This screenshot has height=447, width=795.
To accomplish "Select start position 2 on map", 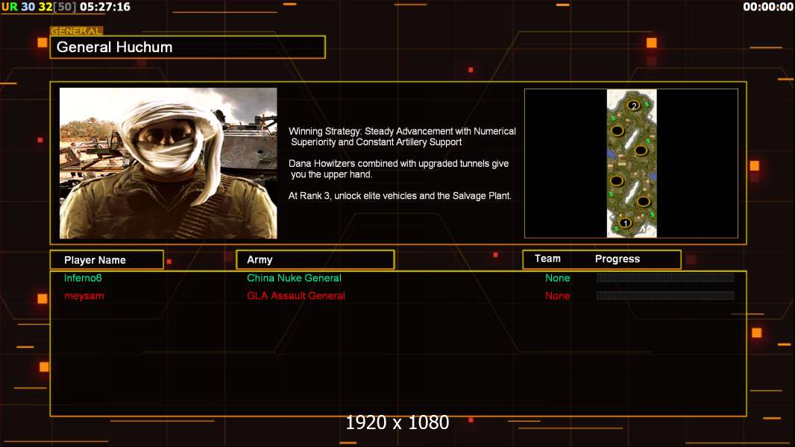I will 634,105.
